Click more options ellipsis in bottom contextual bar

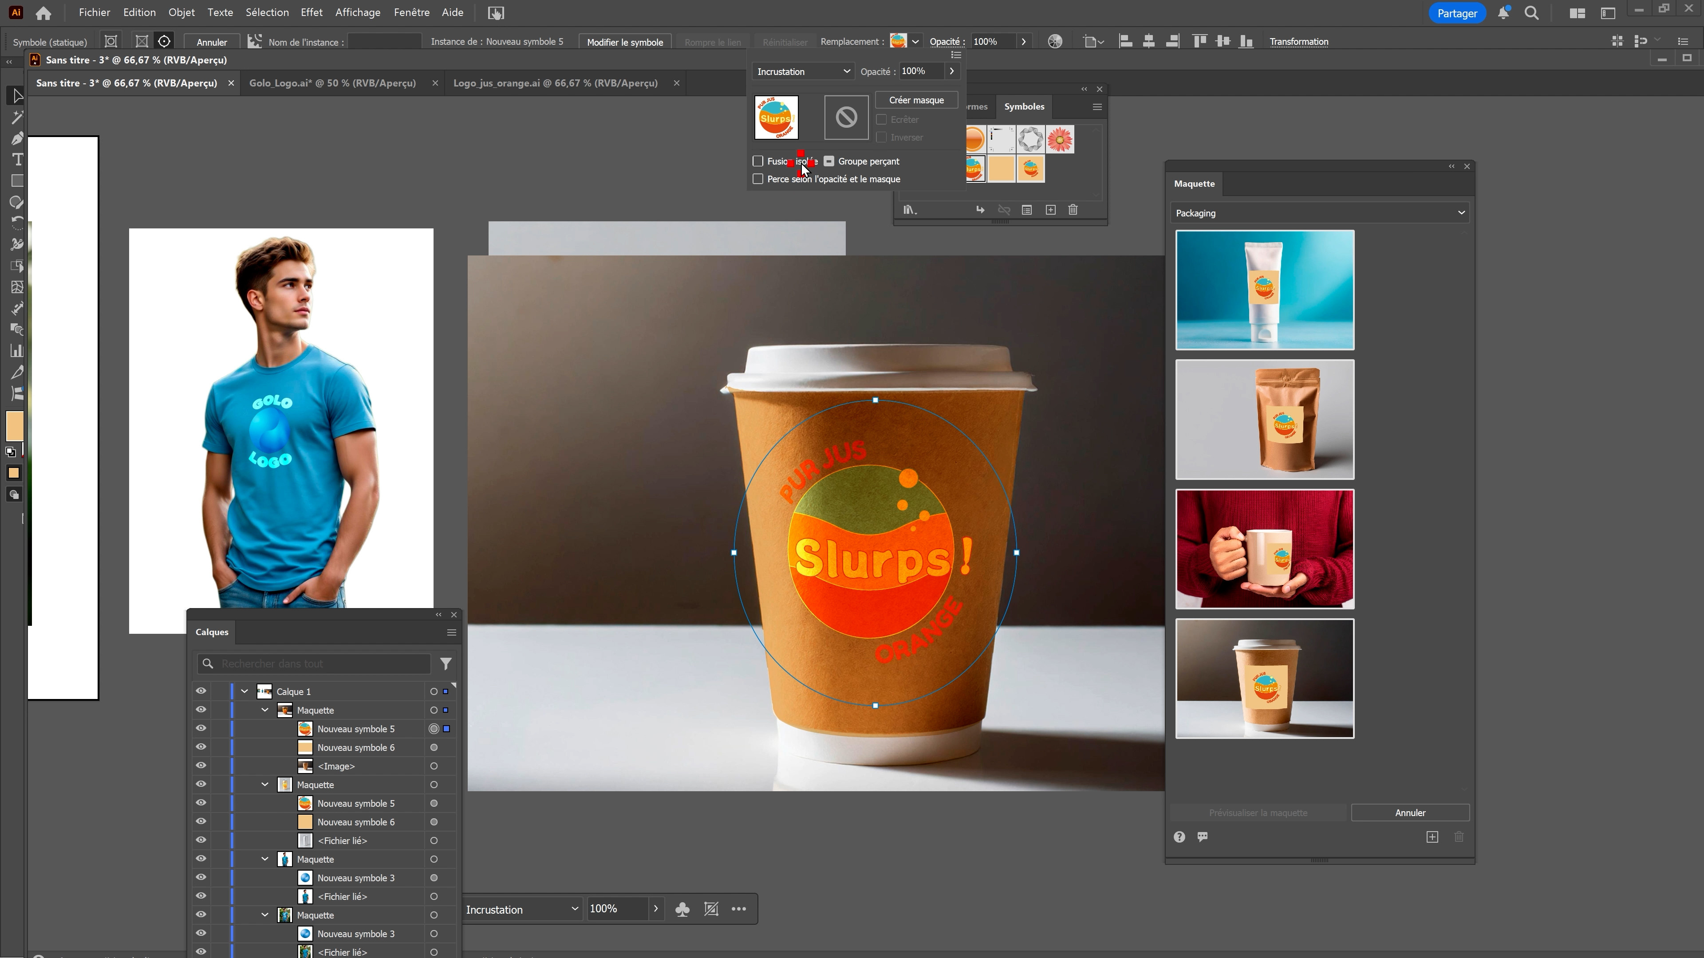click(x=739, y=909)
